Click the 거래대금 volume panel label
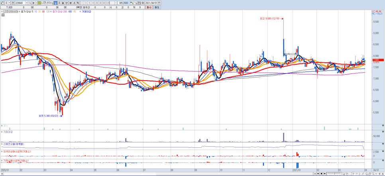Image resolution: width=385 pixels, height=176 pixels. tap(8, 132)
